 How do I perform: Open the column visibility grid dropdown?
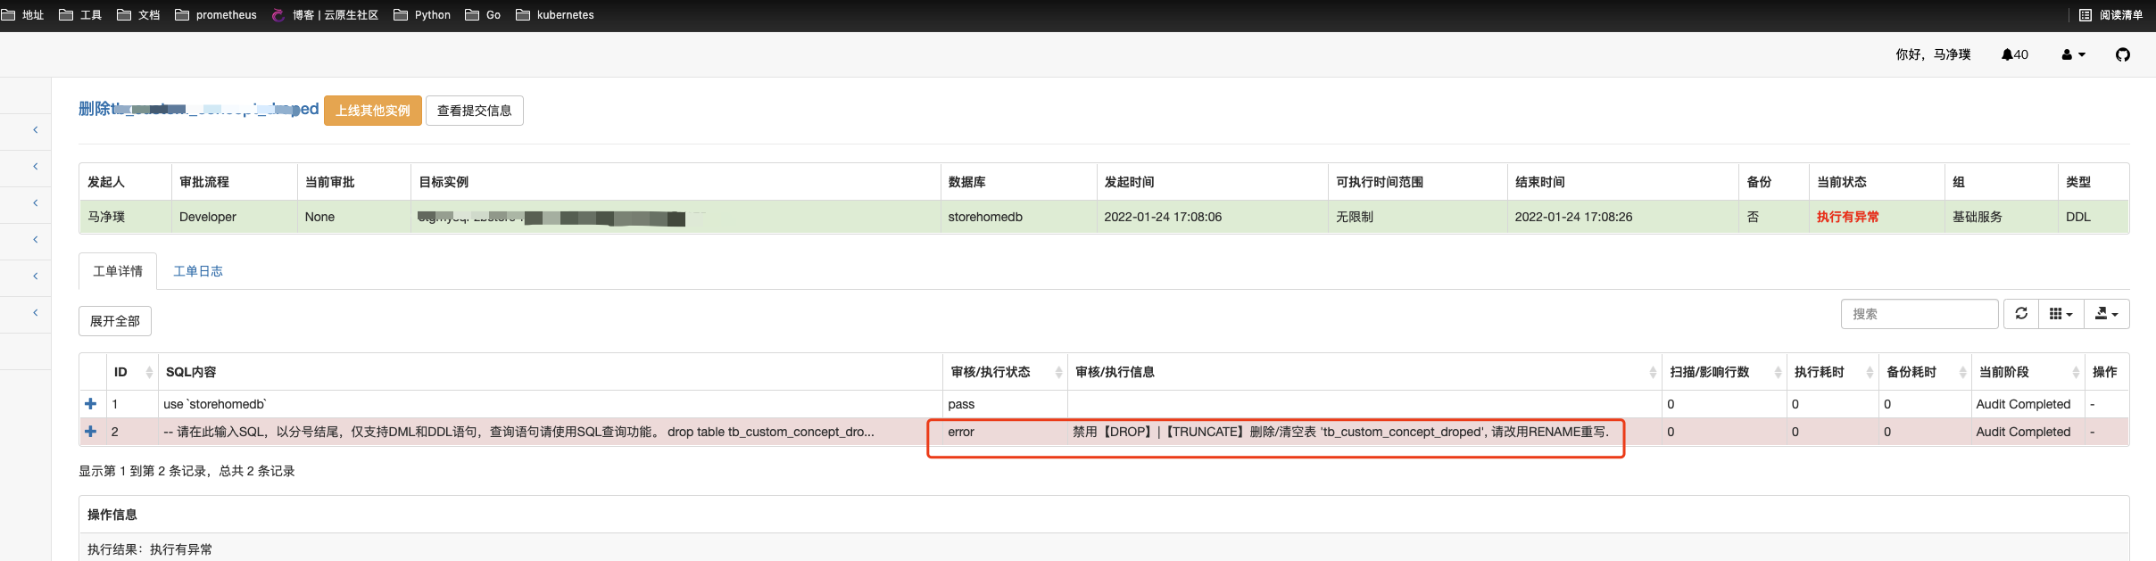pyautogui.click(x=2061, y=314)
